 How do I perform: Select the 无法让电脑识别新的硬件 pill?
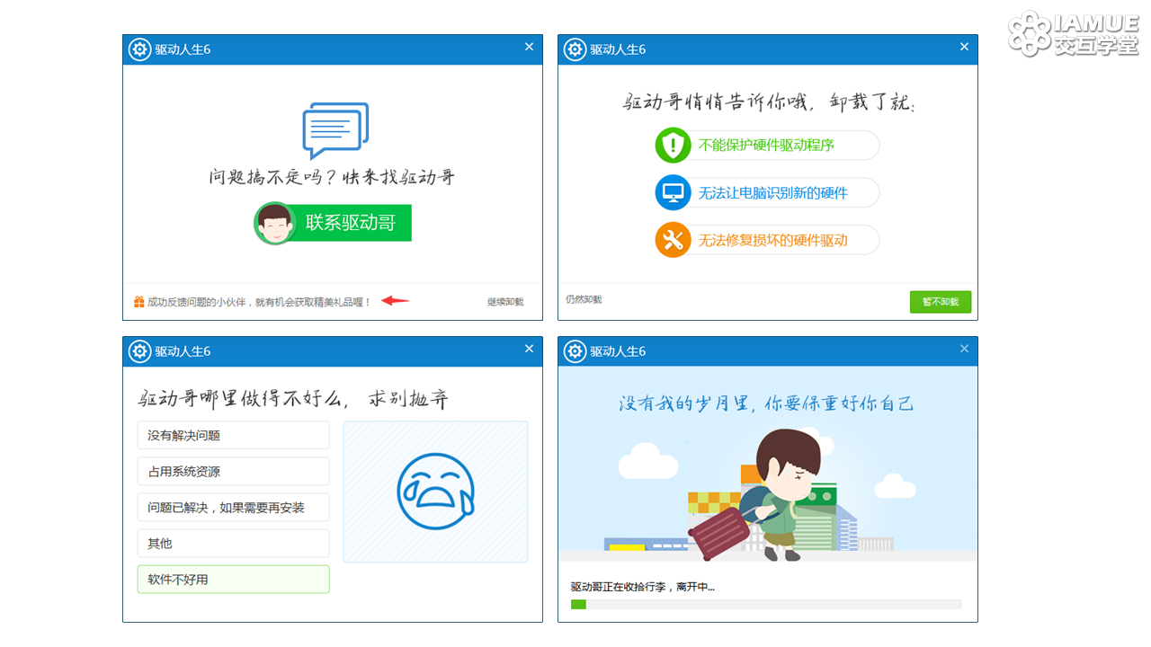[x=767, y=192]
